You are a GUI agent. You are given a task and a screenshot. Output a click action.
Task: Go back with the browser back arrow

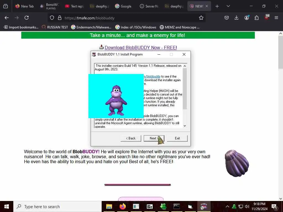pos(7,18)
